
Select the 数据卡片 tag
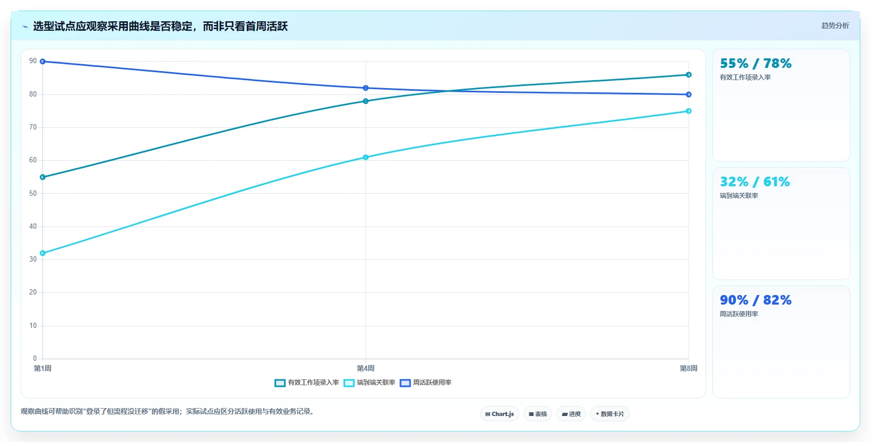[610, 414]
